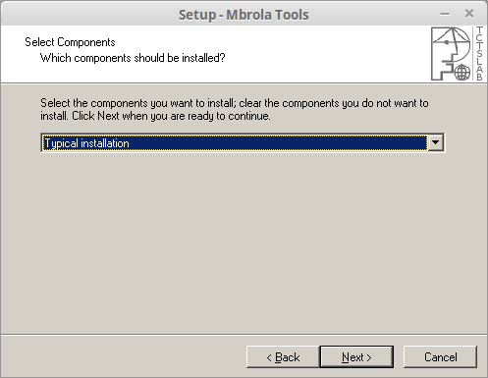
Task: Click the empty gray panel below the dropdown
Action: click(x=243, y=243)
